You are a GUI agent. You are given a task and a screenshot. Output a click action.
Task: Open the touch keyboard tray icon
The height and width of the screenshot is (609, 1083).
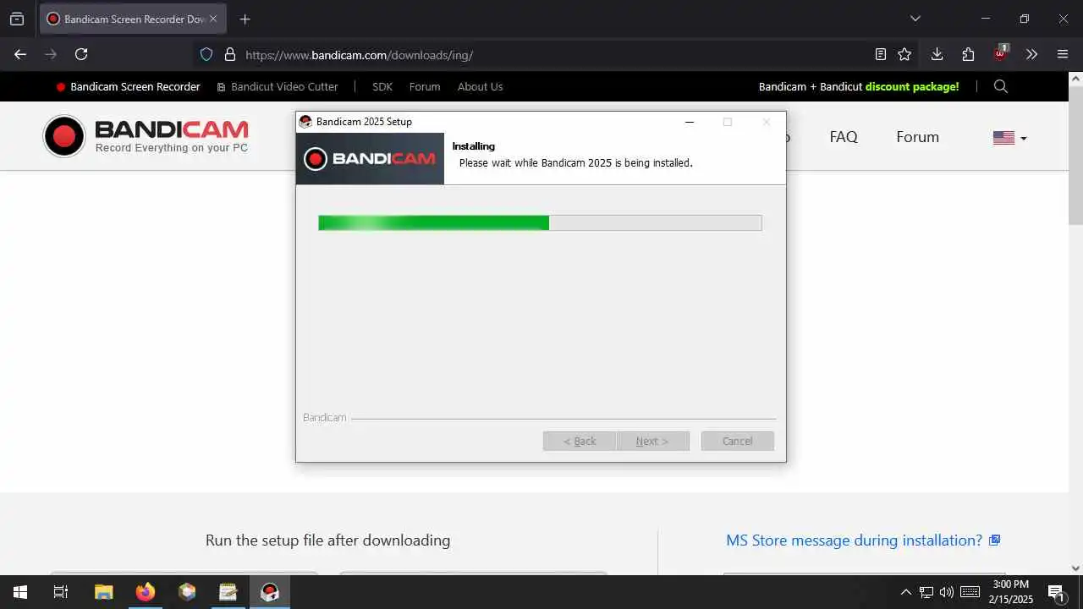[970, 592]
